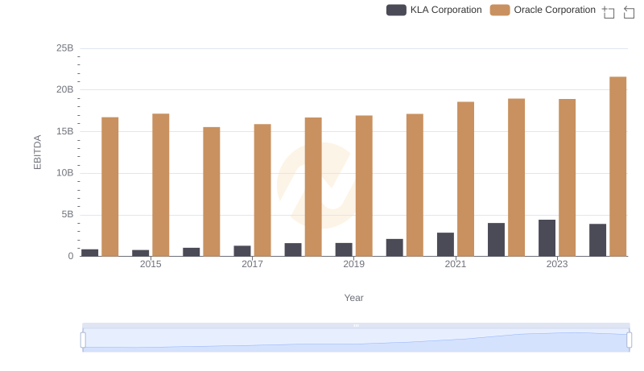The width and height of the screenshot is (644, 371).
Task: Click the 2019 x-axis label
Action: coord(353,264)
